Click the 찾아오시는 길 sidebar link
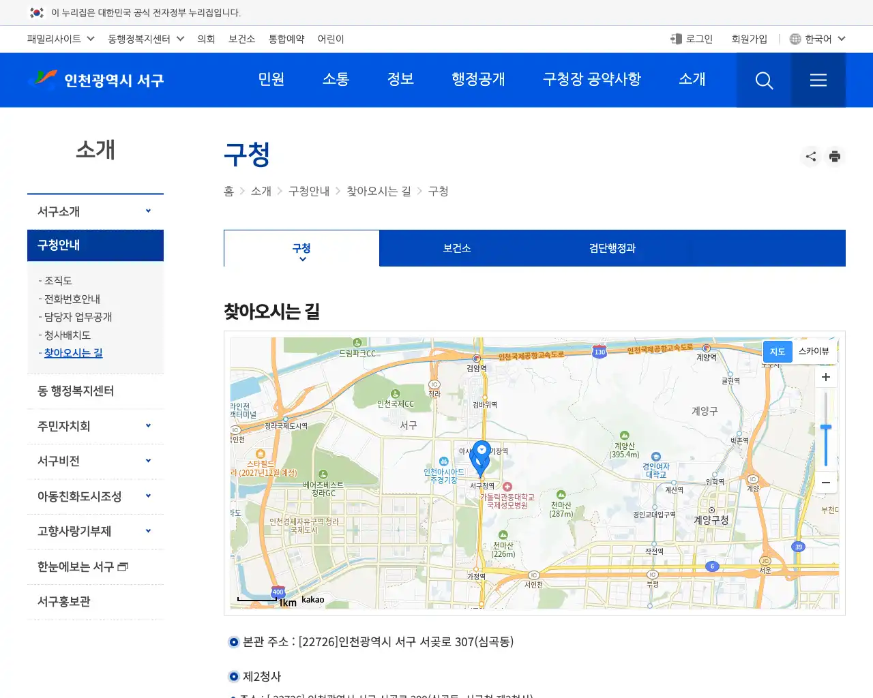This screenshot has width=873, height=698. pyautogui.click(x=73, y=352)
